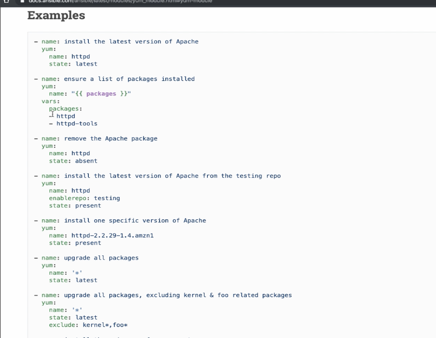Click the line mentioning "kernel & foo related packages"
The image size is (436, 338).
coord(163,295)
